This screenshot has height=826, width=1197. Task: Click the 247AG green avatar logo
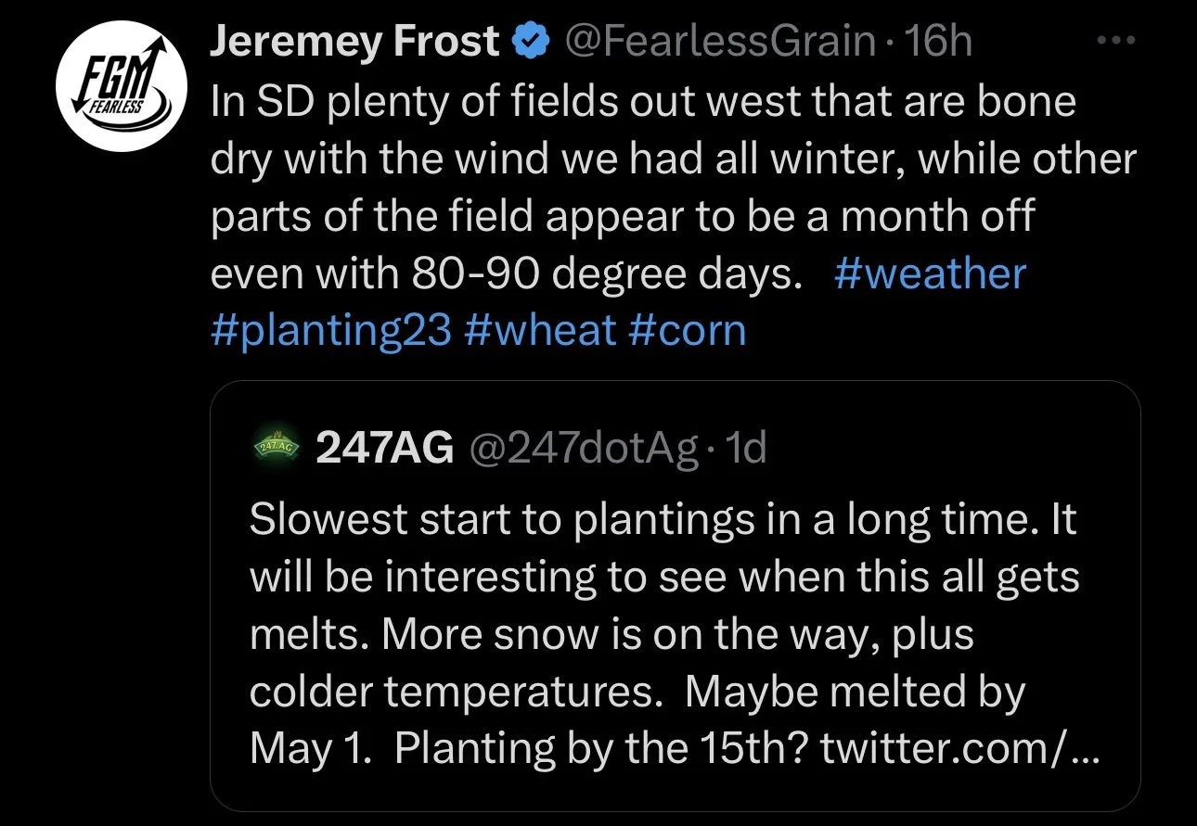click(277, 448)
